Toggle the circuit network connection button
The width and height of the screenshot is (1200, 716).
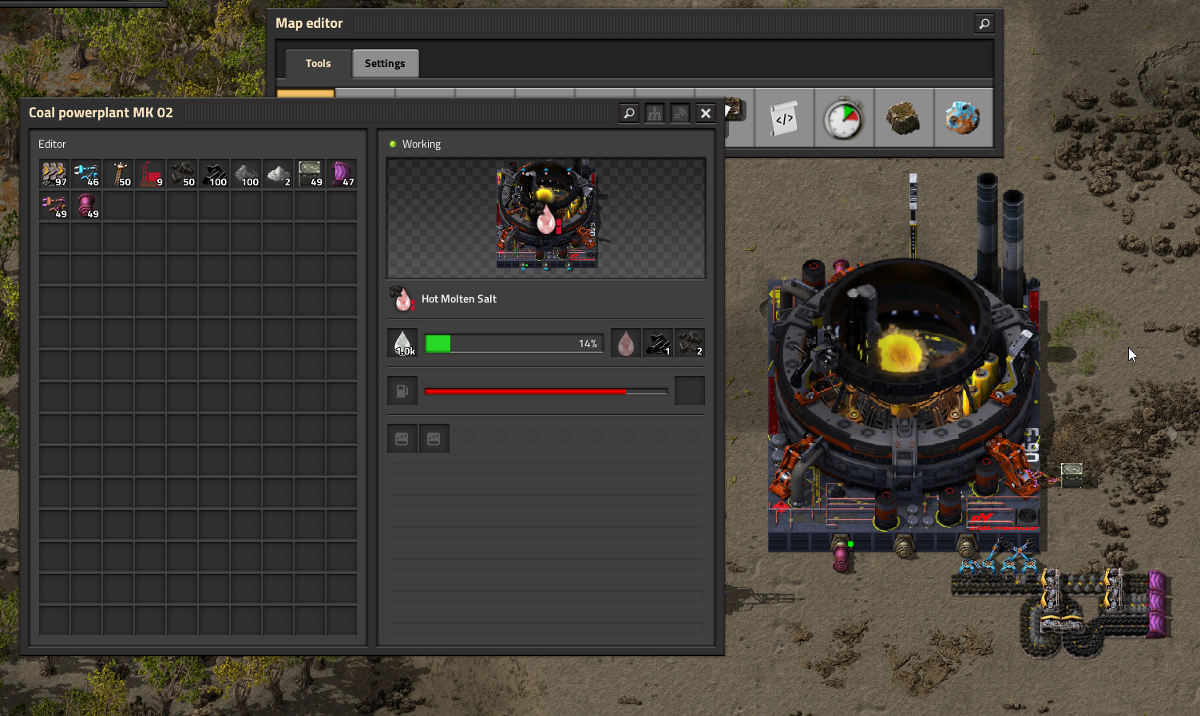point(655,113)
